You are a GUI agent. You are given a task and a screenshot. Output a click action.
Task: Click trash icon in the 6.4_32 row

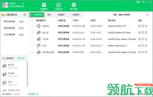pyautogui.click(x=146, y=33)
